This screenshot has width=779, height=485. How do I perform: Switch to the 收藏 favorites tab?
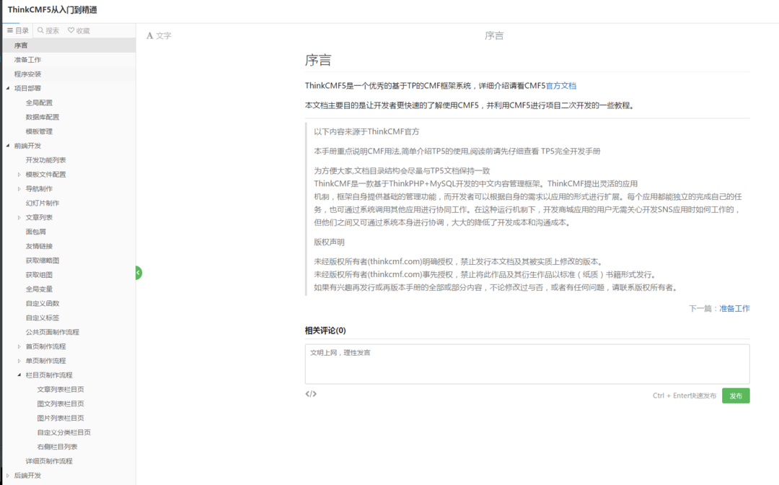79,31
